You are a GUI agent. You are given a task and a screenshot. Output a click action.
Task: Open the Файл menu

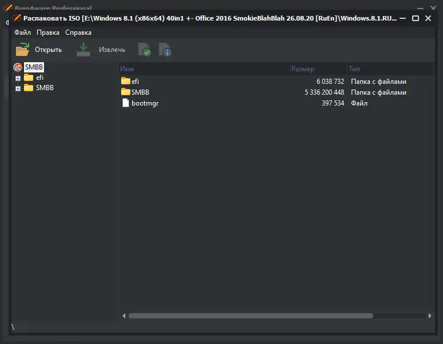[23, 33]
